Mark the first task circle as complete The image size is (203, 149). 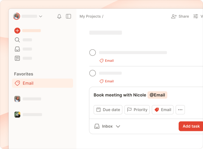pos(93,53)
